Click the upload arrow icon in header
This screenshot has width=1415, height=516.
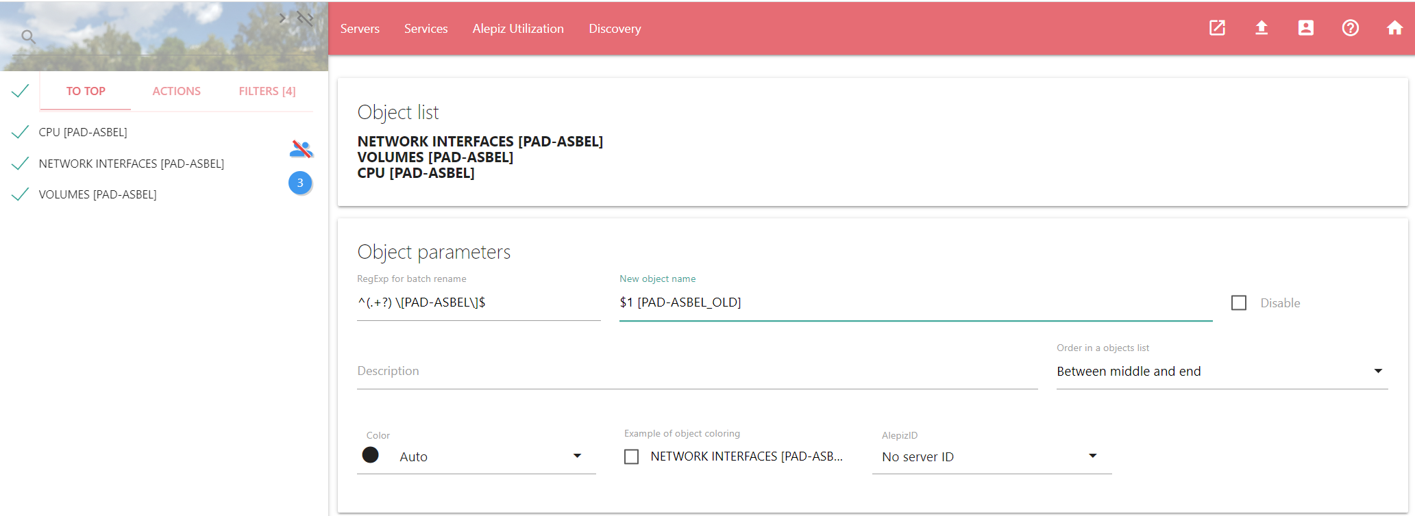[1261, 28]
